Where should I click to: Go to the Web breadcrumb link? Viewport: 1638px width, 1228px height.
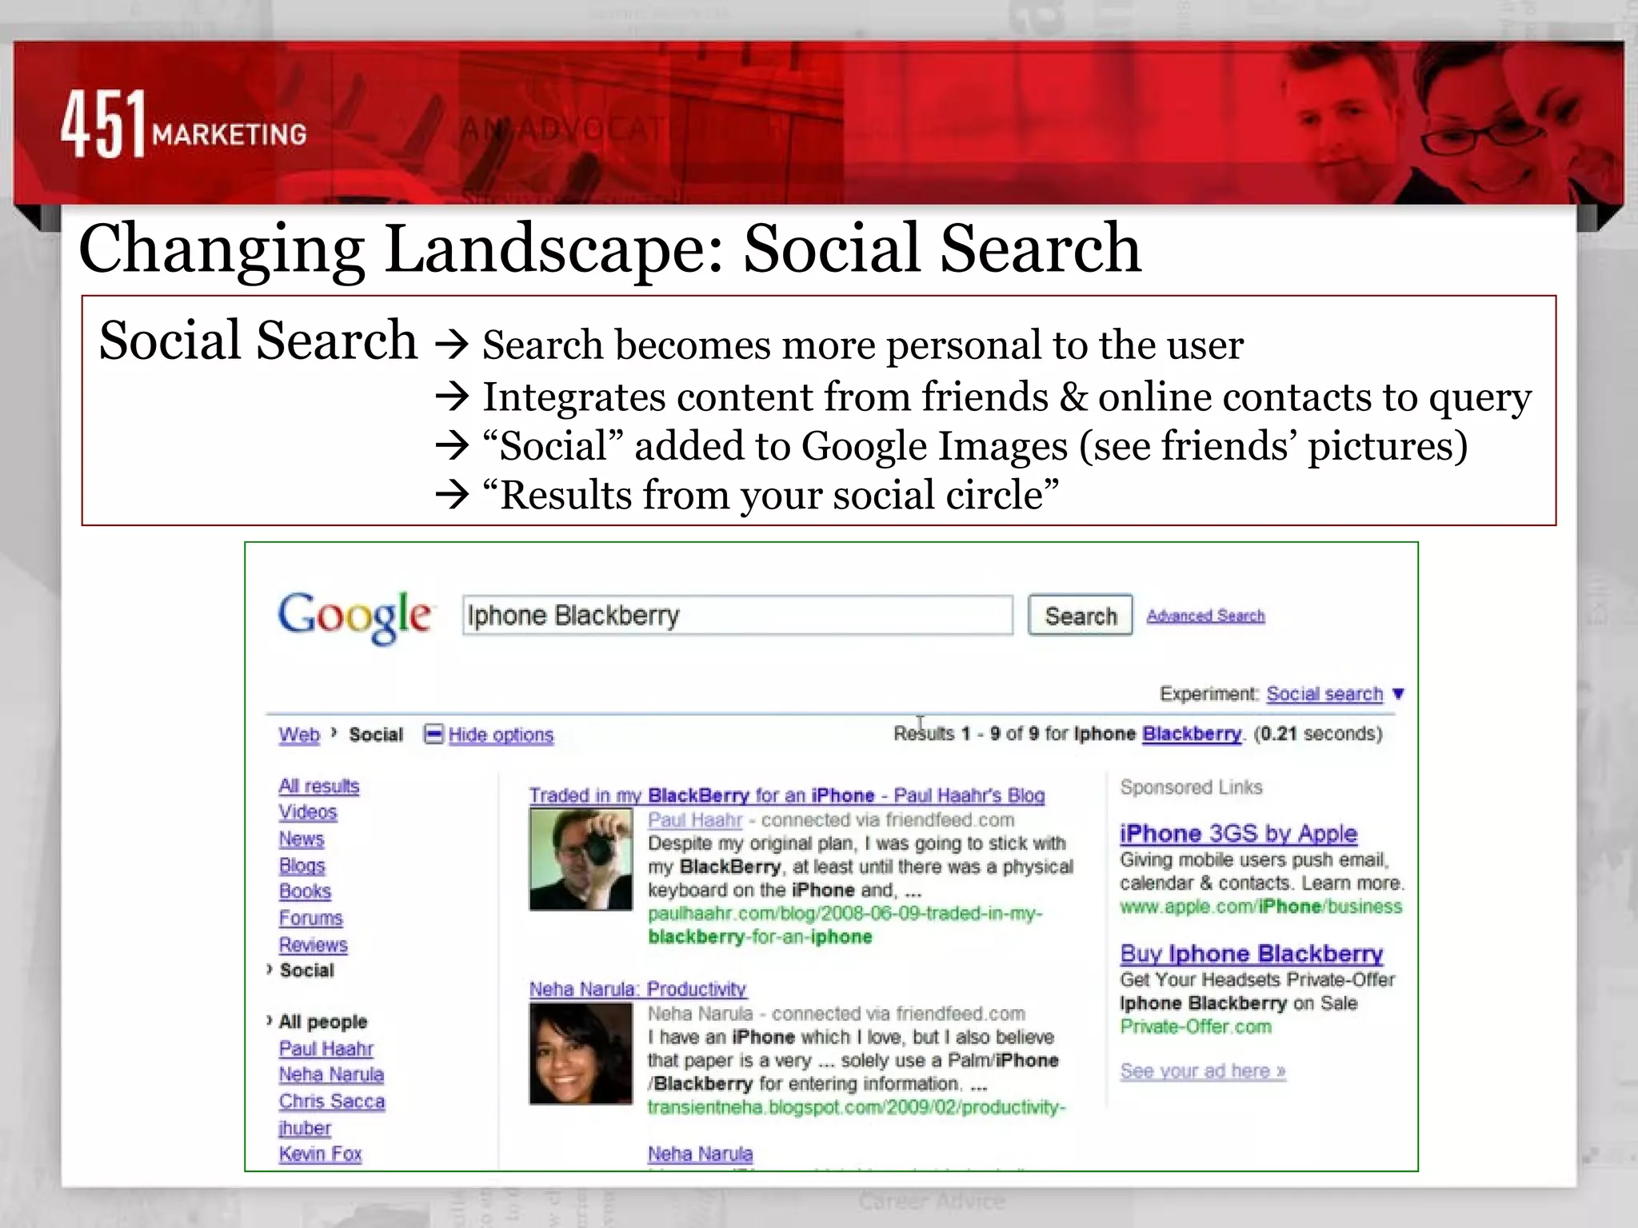point(299,734)
